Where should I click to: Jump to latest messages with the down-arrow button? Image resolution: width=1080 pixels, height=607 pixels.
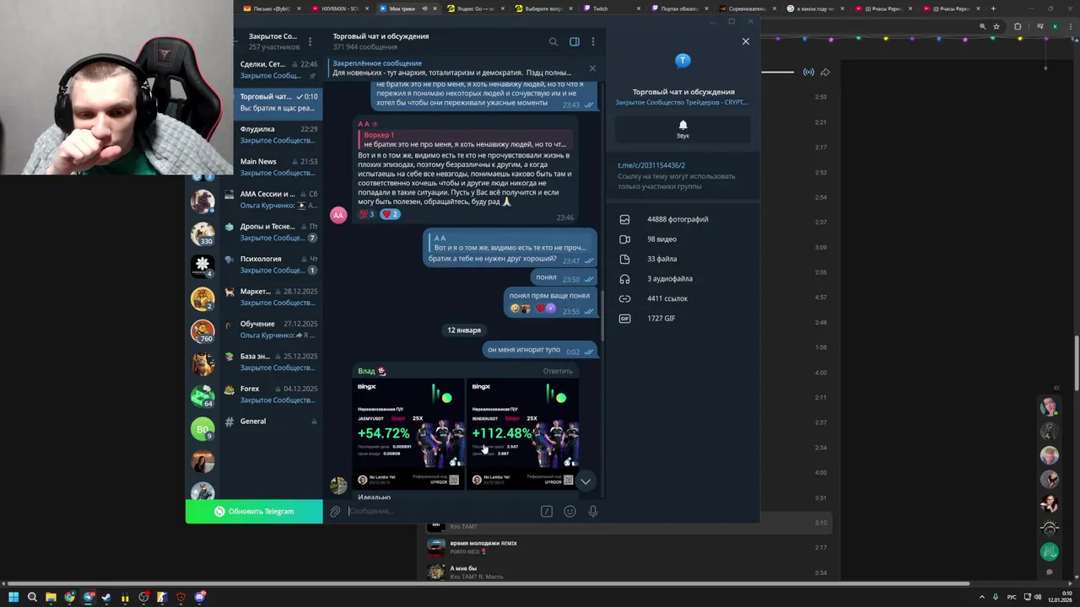point(585,481)
